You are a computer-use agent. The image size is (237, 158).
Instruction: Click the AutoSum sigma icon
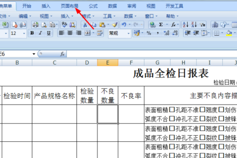pyautogui.click(x=161, y=24)
